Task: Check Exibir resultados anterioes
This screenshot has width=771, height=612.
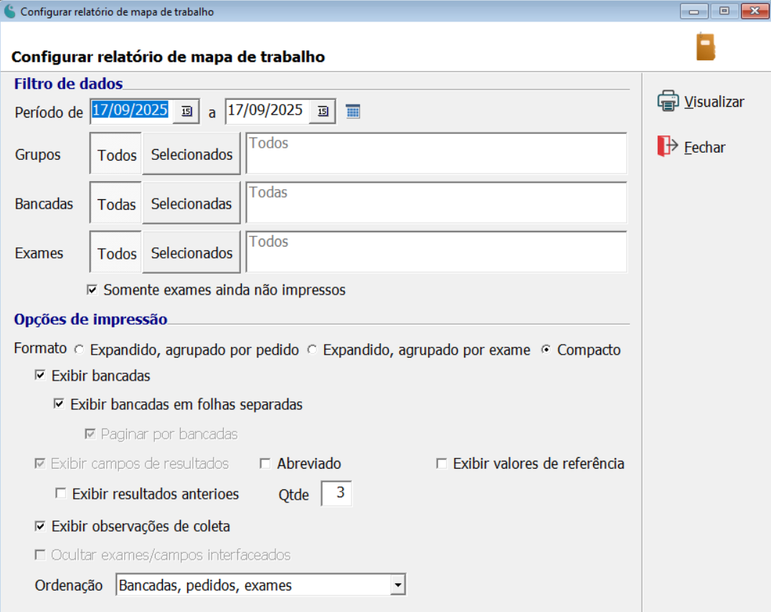Action: click(60, 493)
